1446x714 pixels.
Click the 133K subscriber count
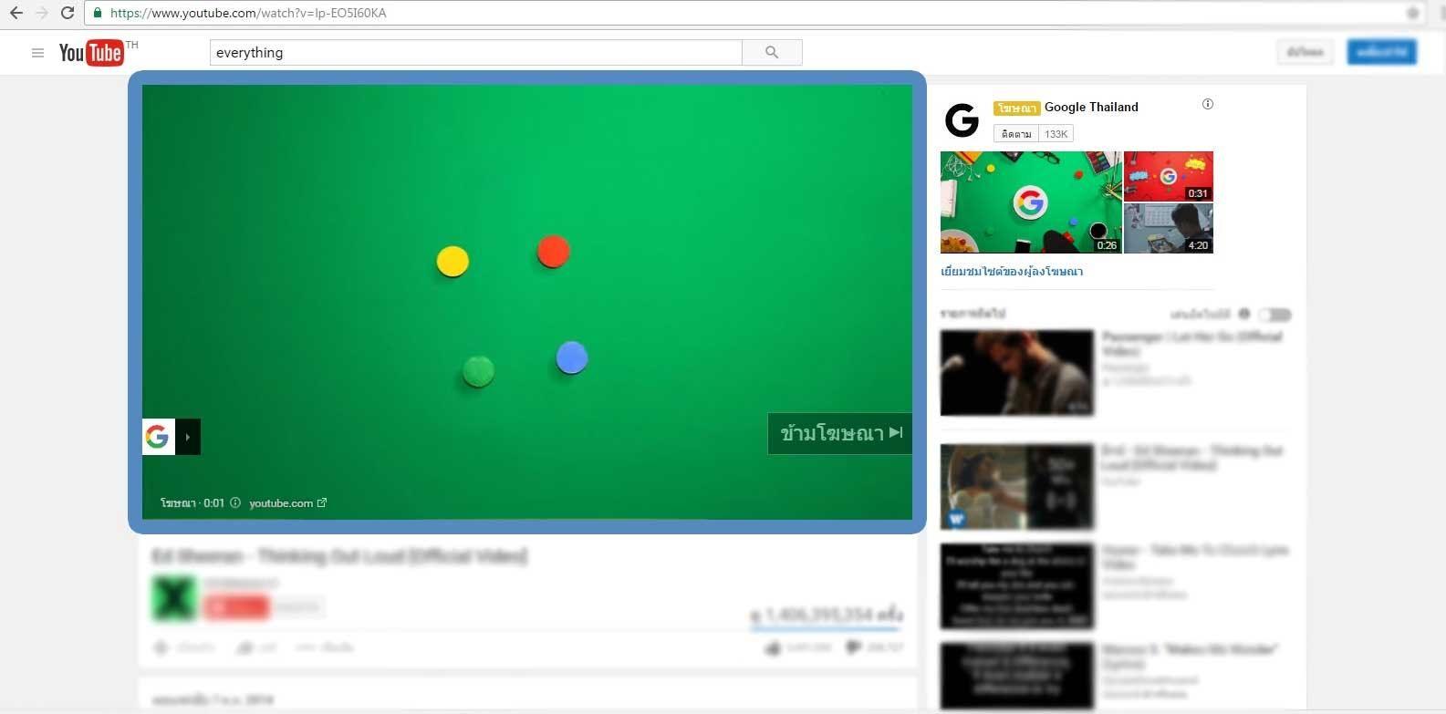coord(1056,134)
